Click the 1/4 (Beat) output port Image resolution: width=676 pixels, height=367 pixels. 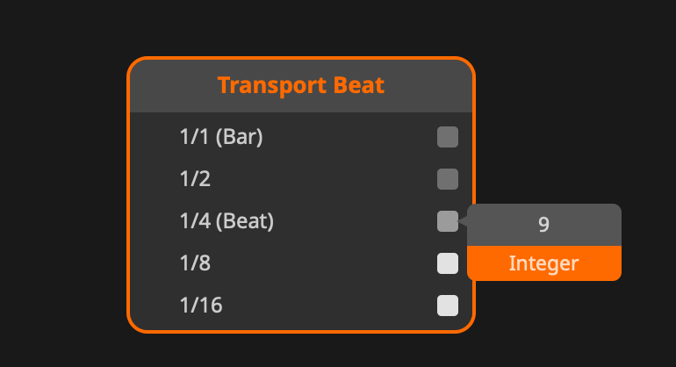448,221
